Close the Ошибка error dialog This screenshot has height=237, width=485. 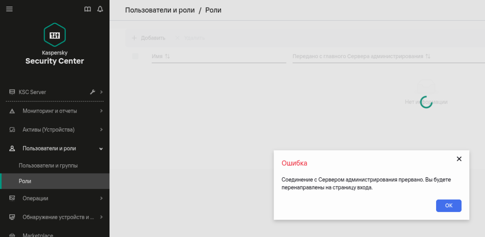459,159
